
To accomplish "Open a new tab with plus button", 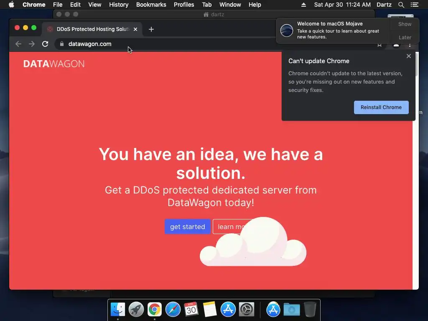I will [x=151, y=29].
